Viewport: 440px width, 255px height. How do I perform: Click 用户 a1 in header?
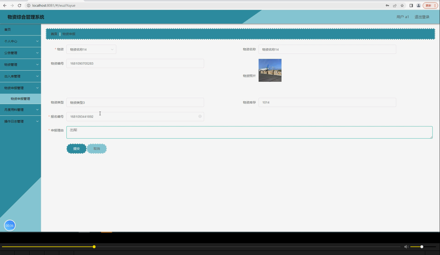403,17
